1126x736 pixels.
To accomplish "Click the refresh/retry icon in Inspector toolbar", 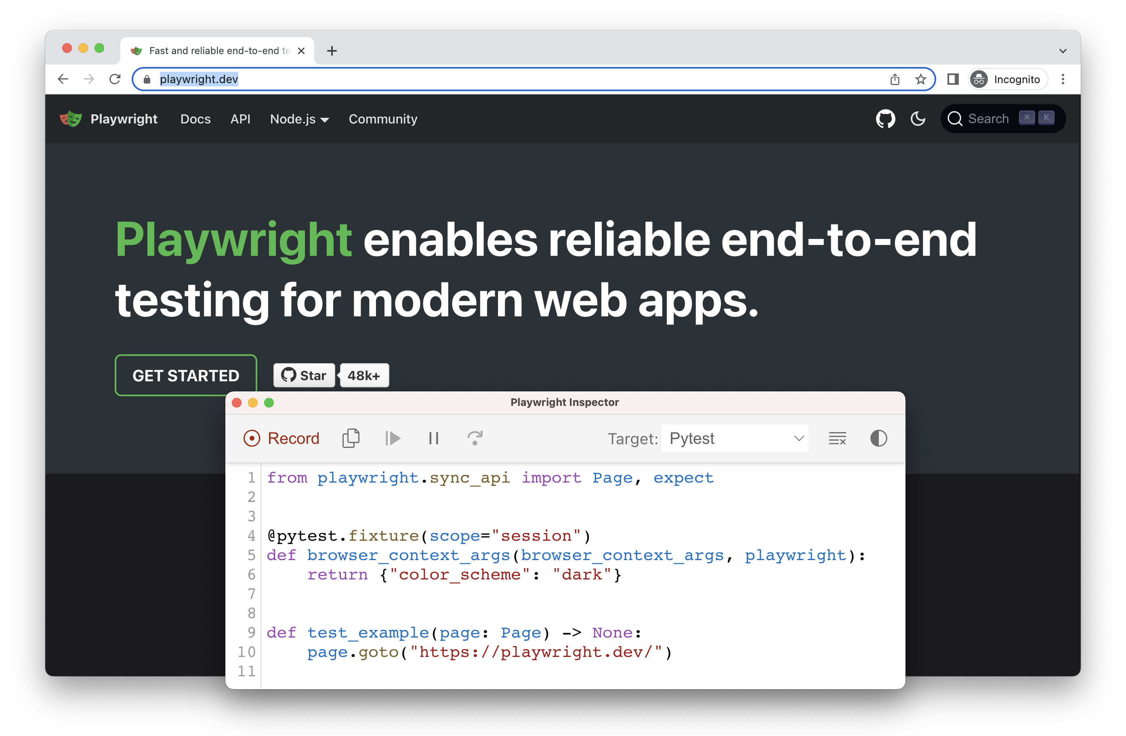I will coord(477,438).
